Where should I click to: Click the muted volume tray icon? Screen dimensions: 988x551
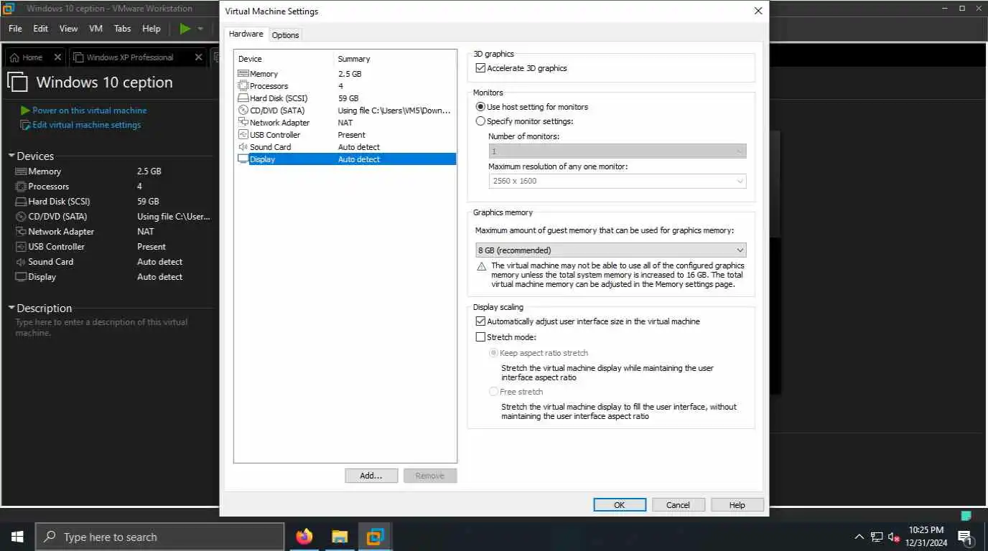coord(895,537)
